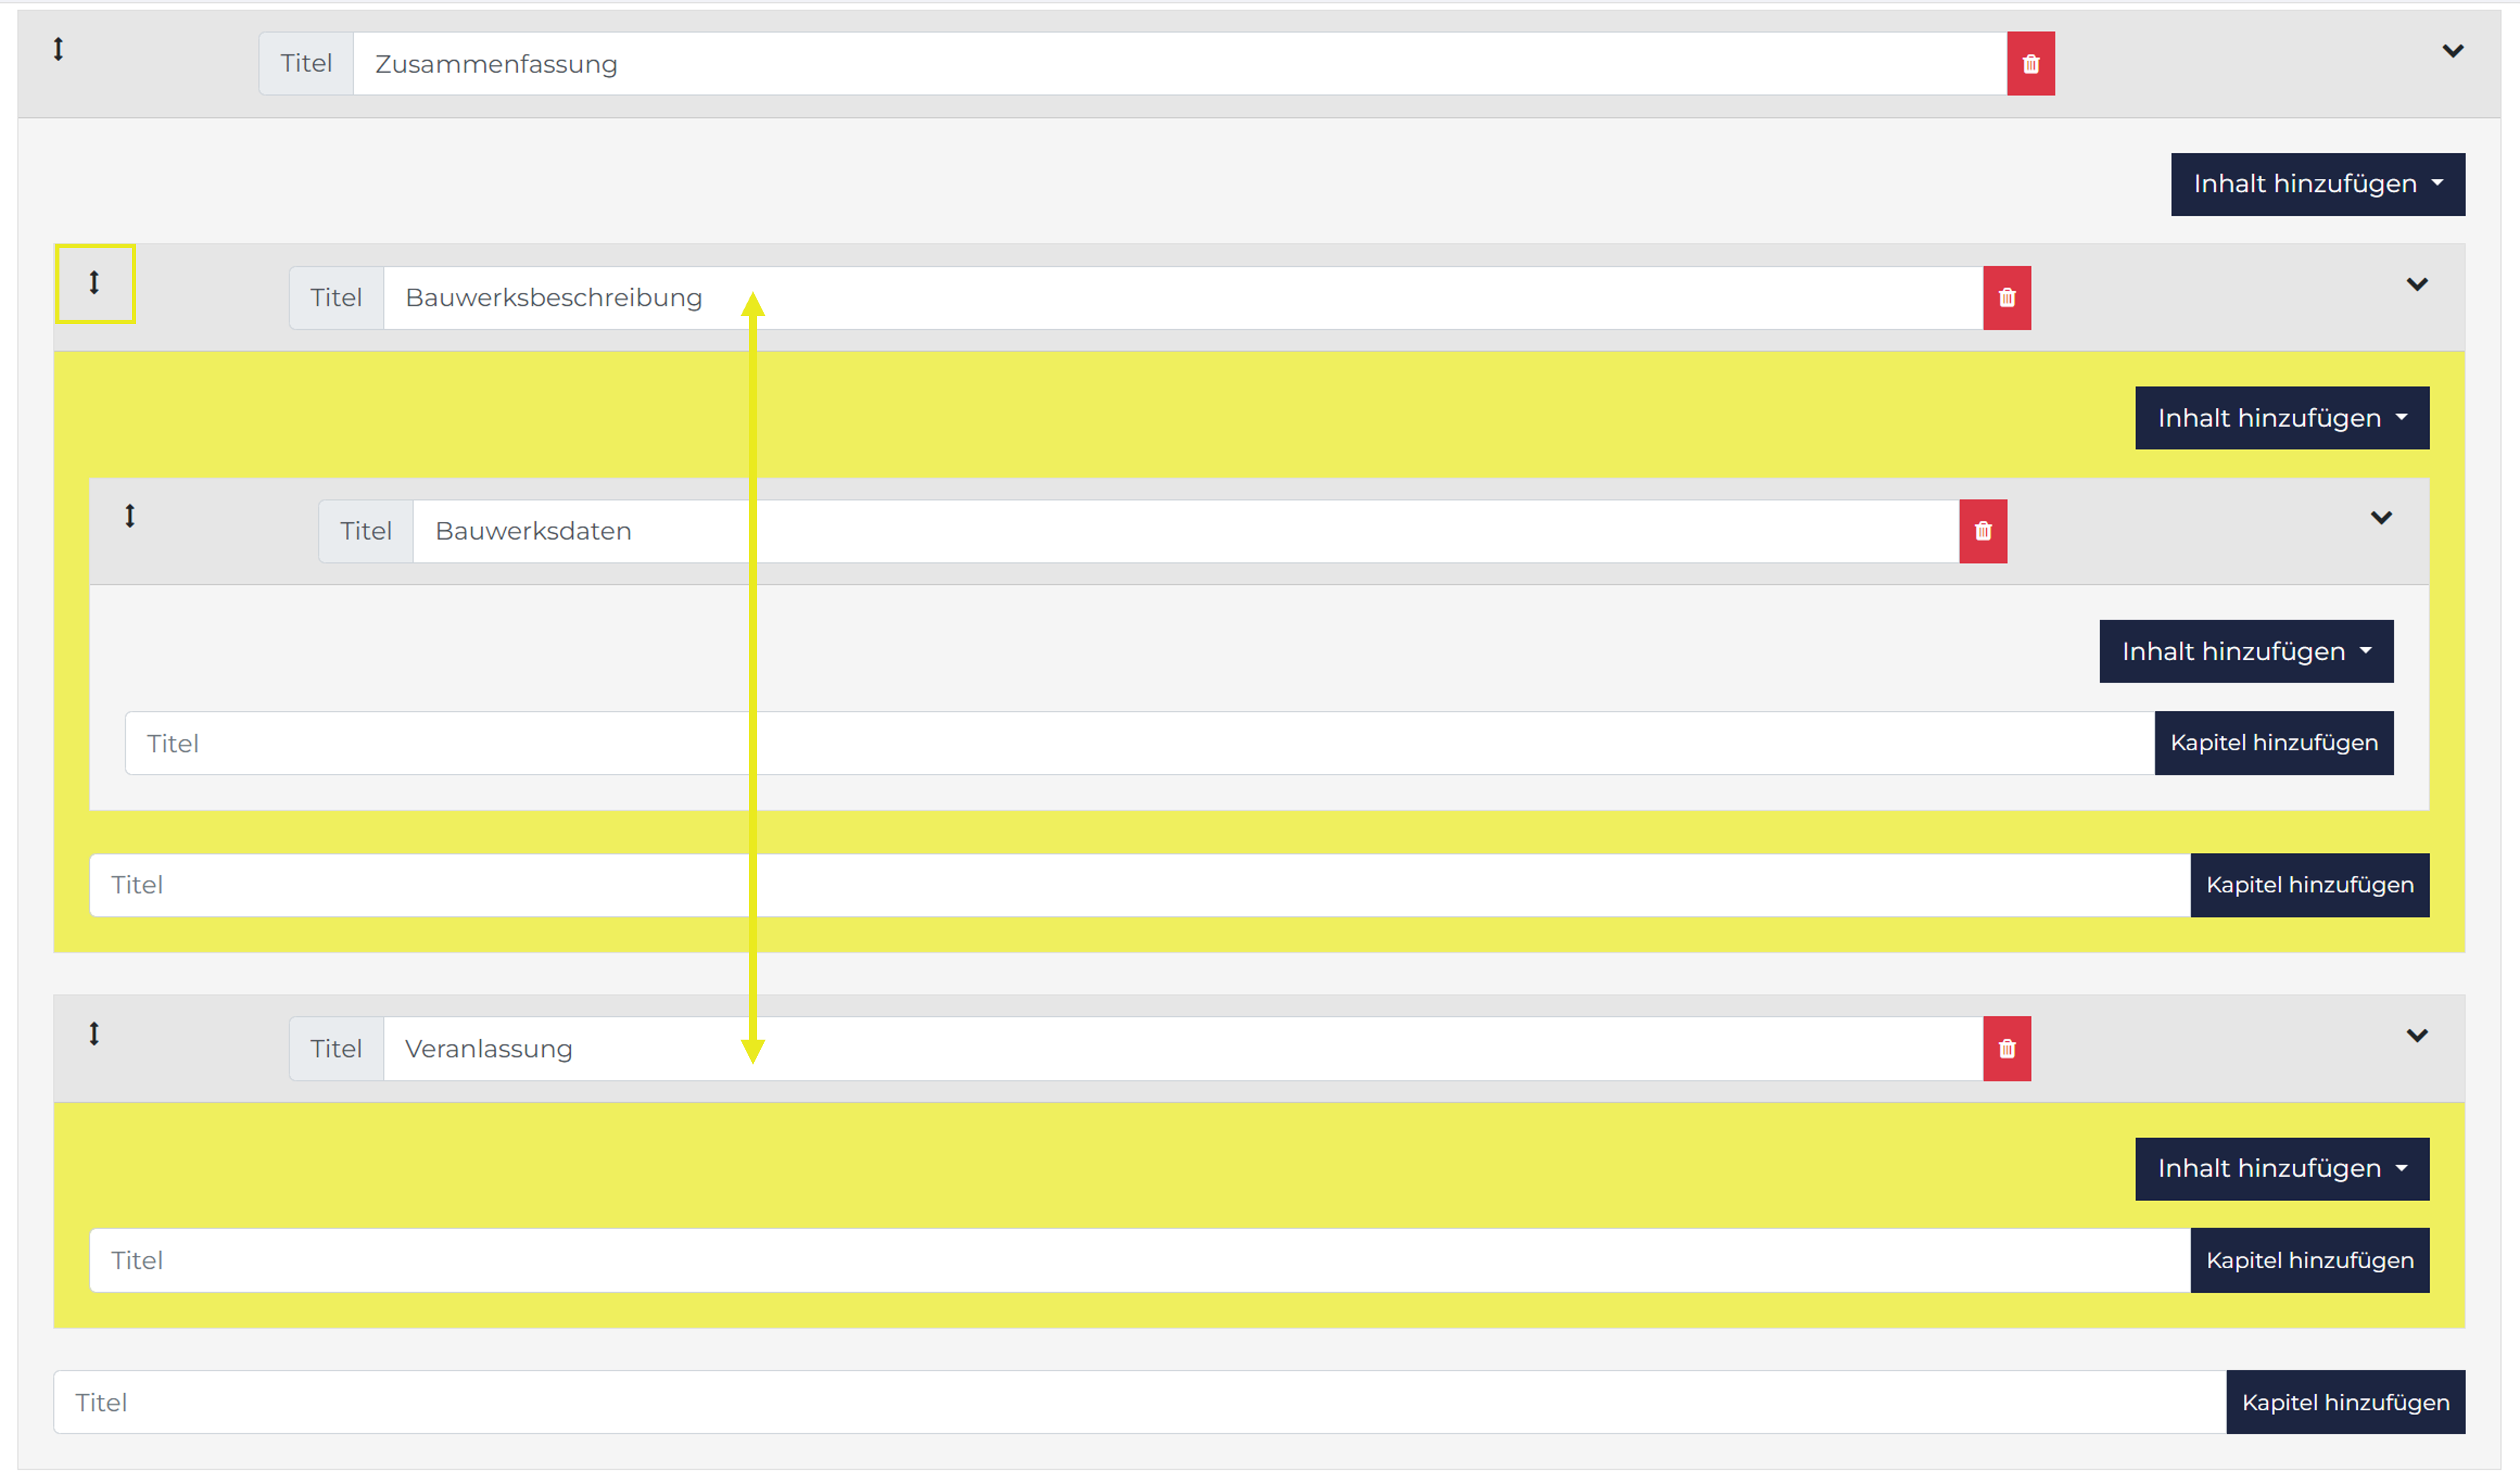2520x1471 pixels.
Task: Collapse the Veranlassung chapter chevron
Action: pos(2416,1035)
